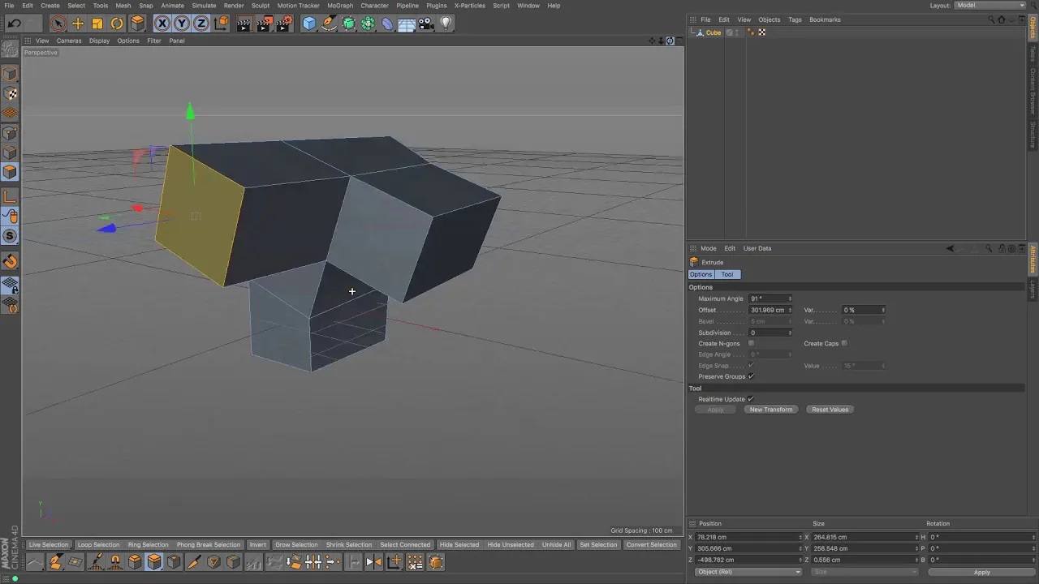Enable the Create N-gons checkbox
Viewport: 1039px width, 584px height.
tap(751, 343)
